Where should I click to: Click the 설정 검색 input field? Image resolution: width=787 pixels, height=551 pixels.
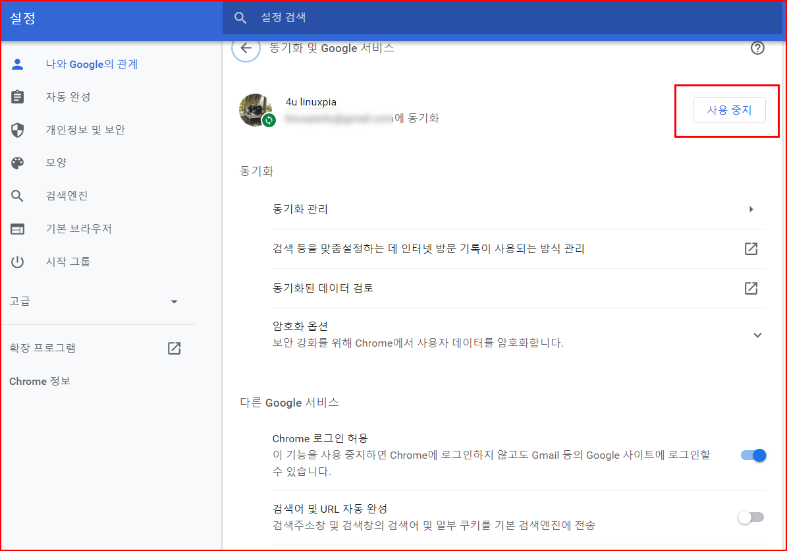pyautogui.click(x=502, y=18)
